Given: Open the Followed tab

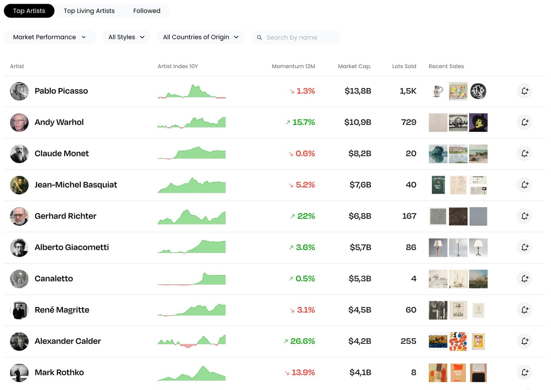Looking at the screenshot, I should (146, 11).
